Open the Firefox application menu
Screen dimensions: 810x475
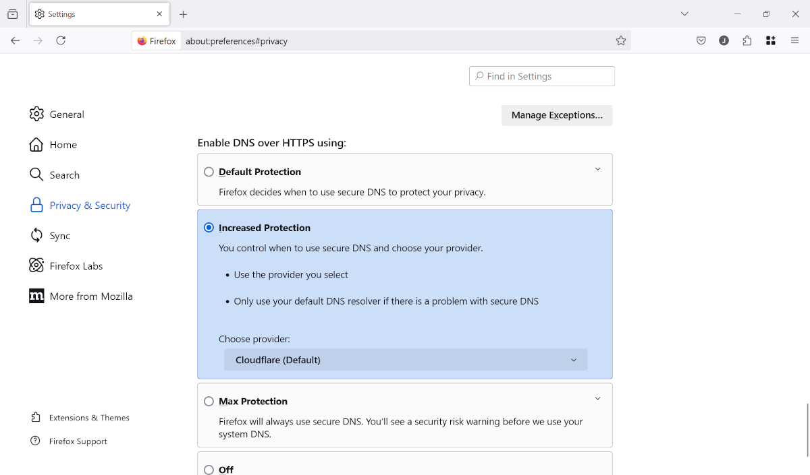pyautogui.click(x=795, y=40)
